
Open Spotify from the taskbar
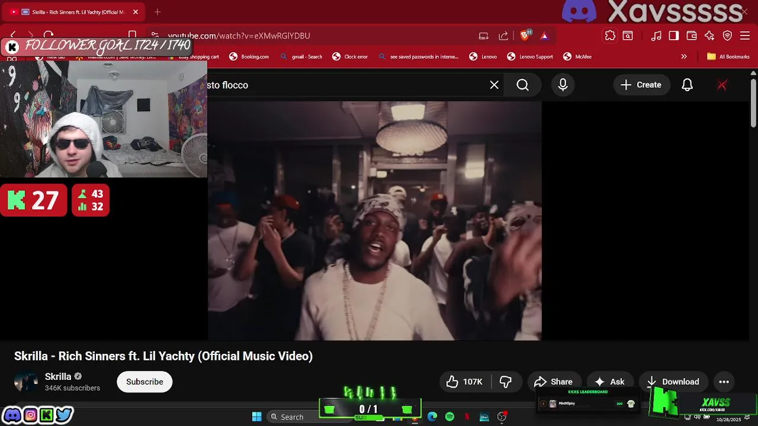[449, 417]
